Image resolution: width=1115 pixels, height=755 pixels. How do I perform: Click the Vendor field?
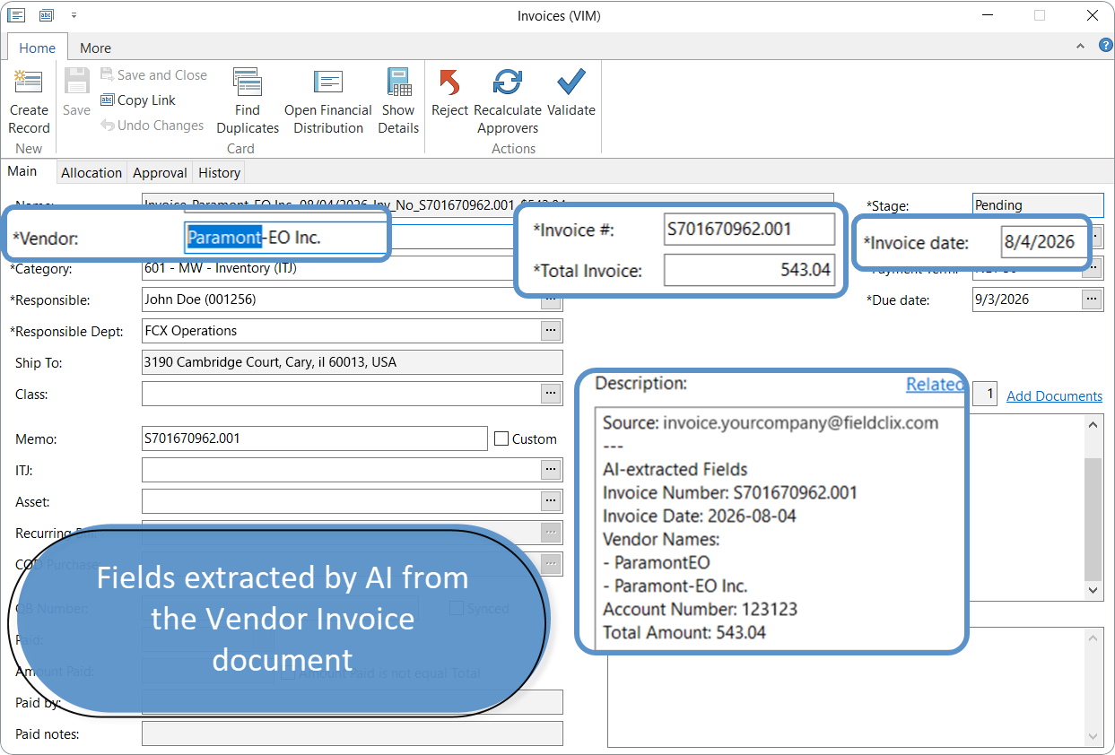coord(285,238)
